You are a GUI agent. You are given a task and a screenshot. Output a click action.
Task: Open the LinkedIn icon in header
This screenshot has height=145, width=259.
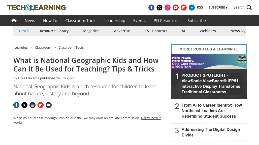coord(192,8)
